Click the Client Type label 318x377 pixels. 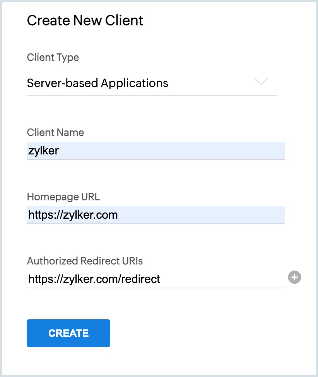tap(53, 58)
